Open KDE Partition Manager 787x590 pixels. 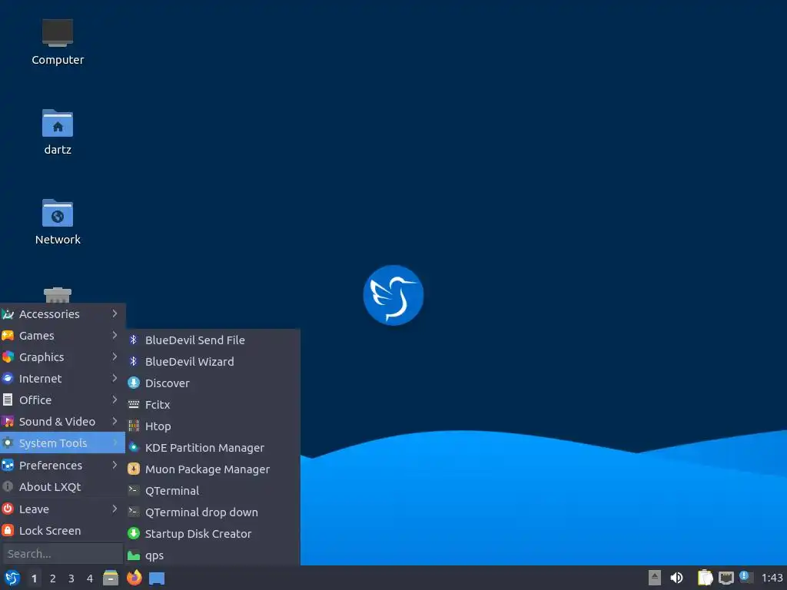pyautogui.click(x=213, y=448)
